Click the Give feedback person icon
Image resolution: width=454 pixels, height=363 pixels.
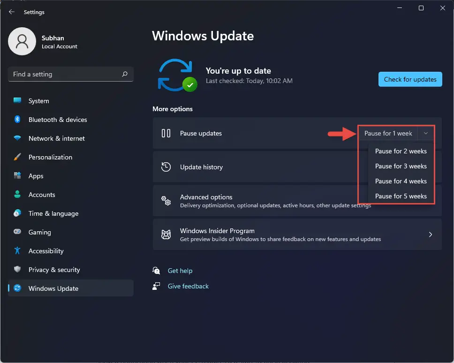[156, 286]
